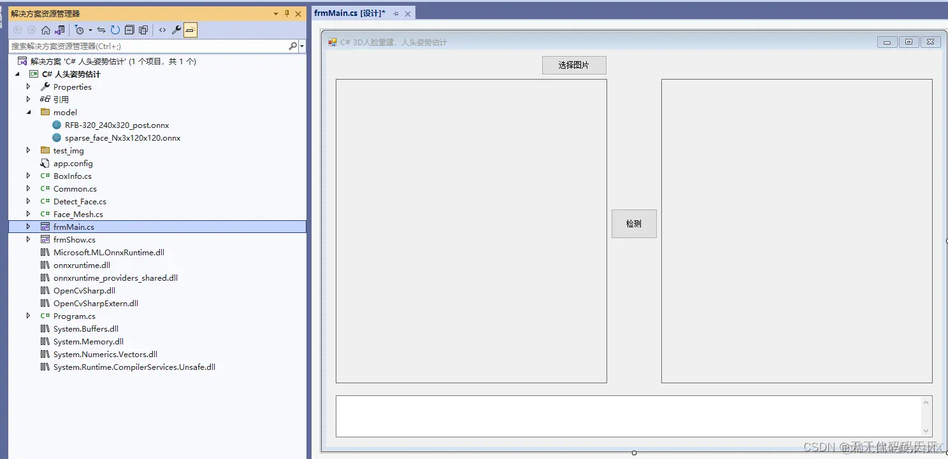
Task: Click the frmShow.cs form icon
Action: (x=45, y=239)
